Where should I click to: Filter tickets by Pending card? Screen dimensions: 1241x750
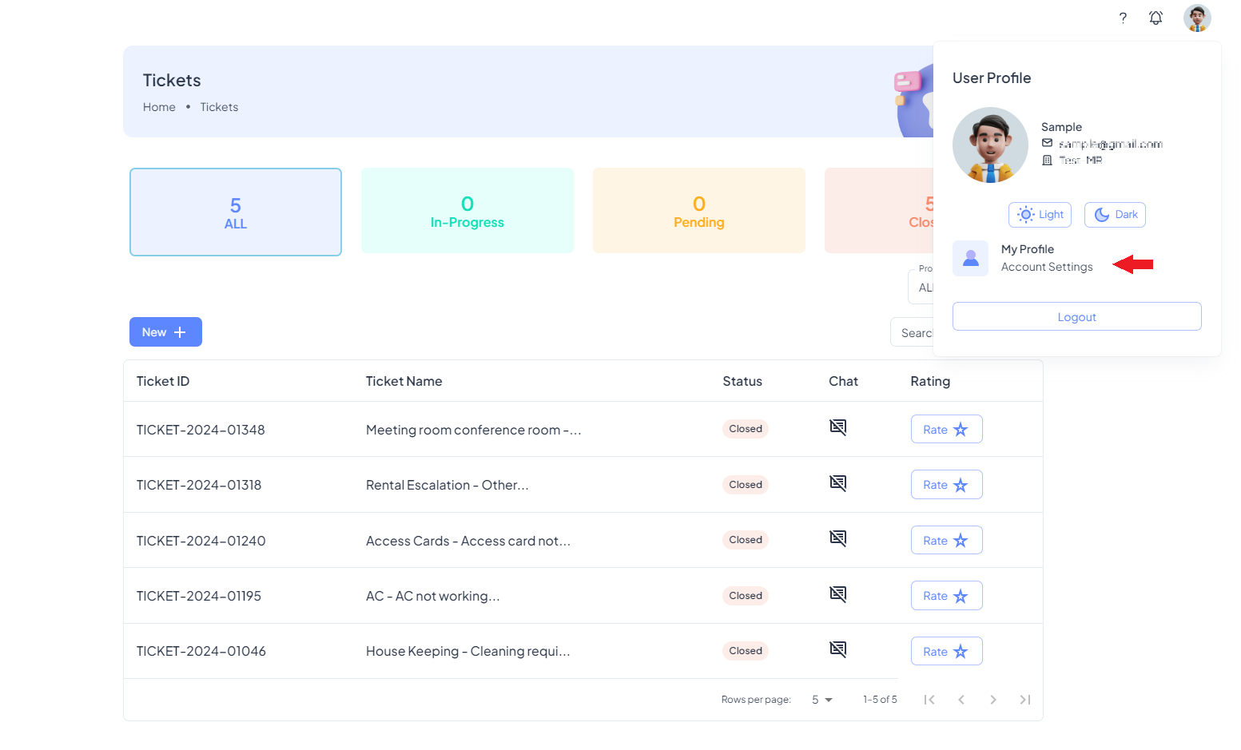[x=699, y=211]
